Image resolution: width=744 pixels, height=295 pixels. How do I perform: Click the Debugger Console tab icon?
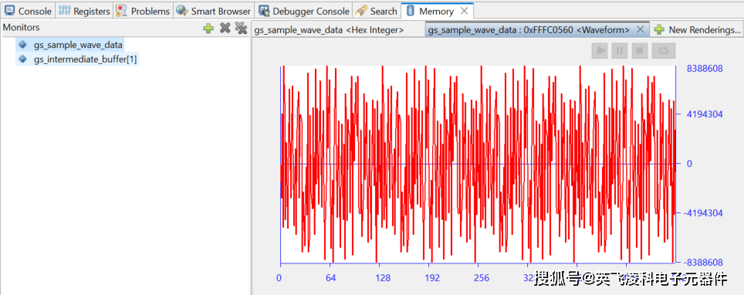tap(264, 11)
